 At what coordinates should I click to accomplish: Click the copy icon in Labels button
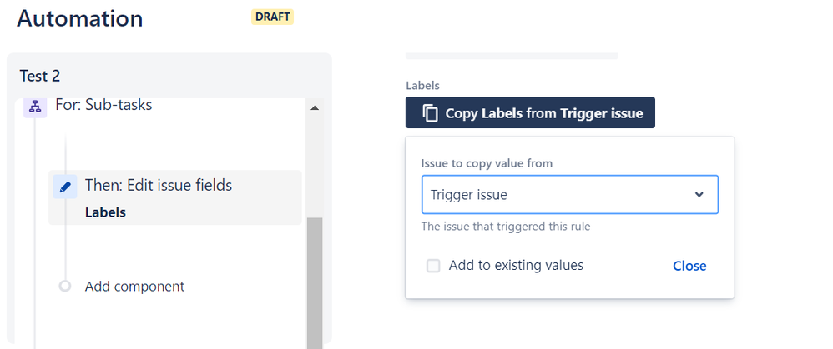[x=430, y=113]
